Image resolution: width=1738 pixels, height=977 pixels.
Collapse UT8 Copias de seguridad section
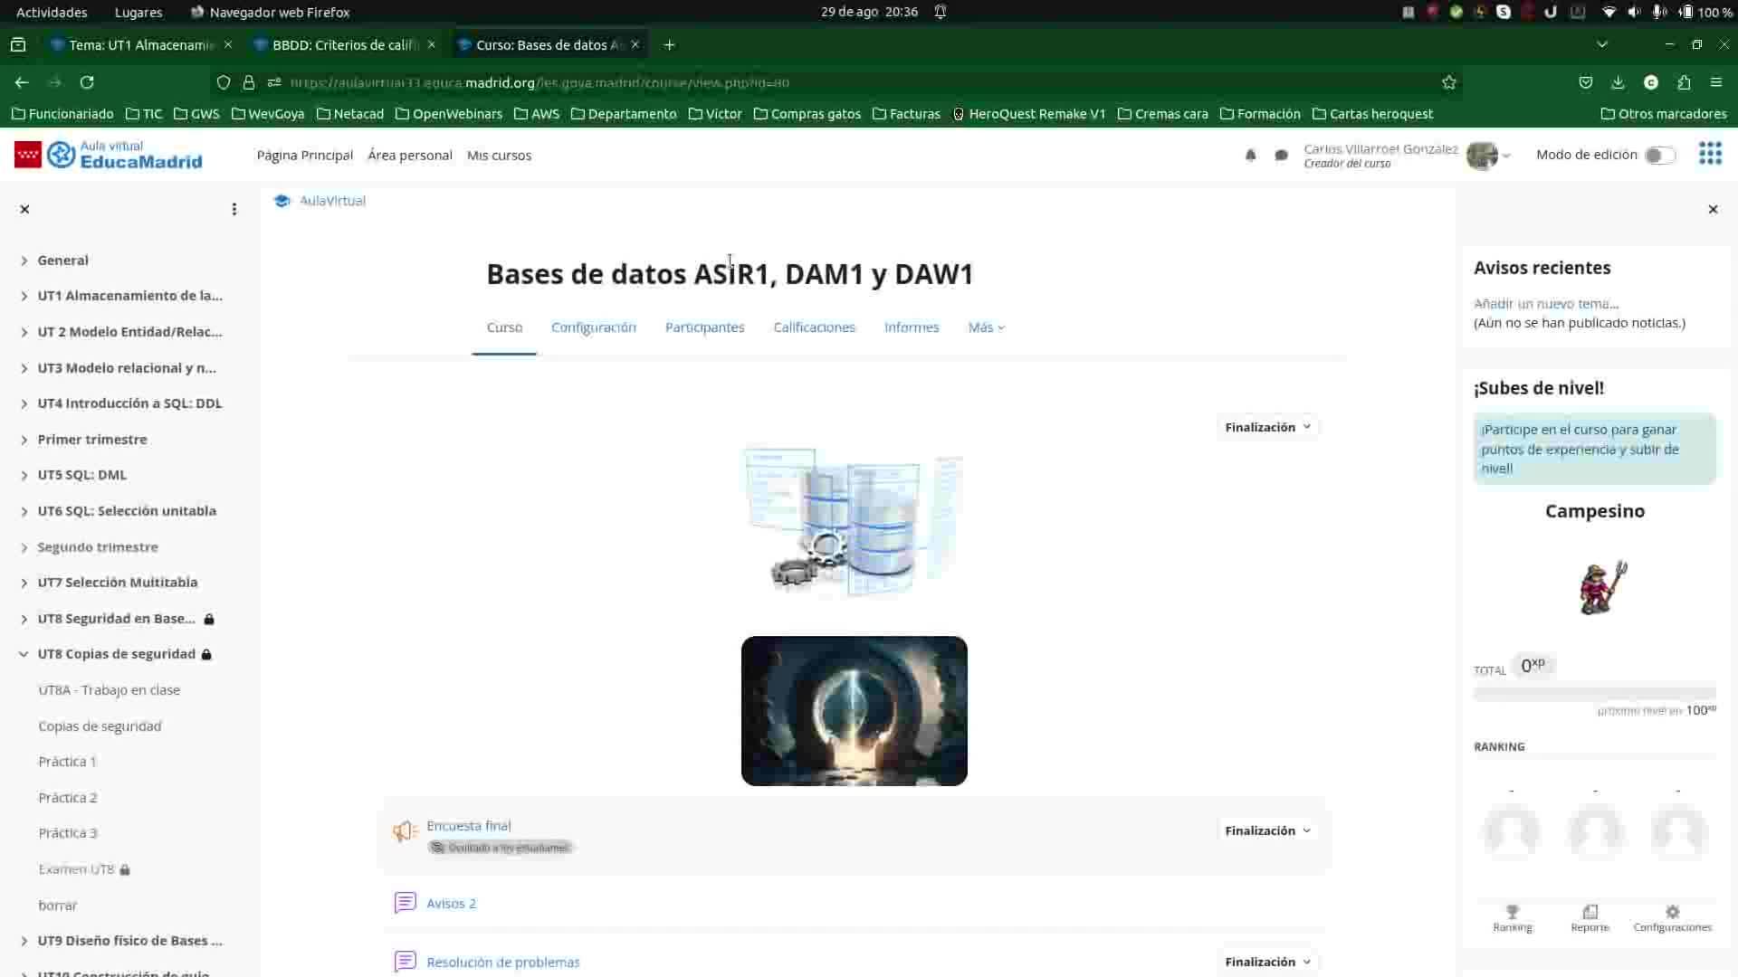[24, 654]
